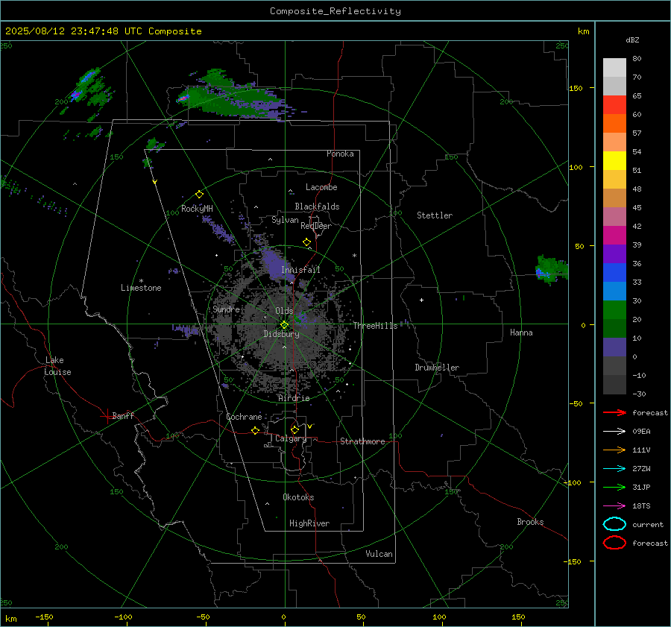Click the Strathmore town label
Image resolution: width=671 pixels, height=627 pixels.
click(362, 441)
